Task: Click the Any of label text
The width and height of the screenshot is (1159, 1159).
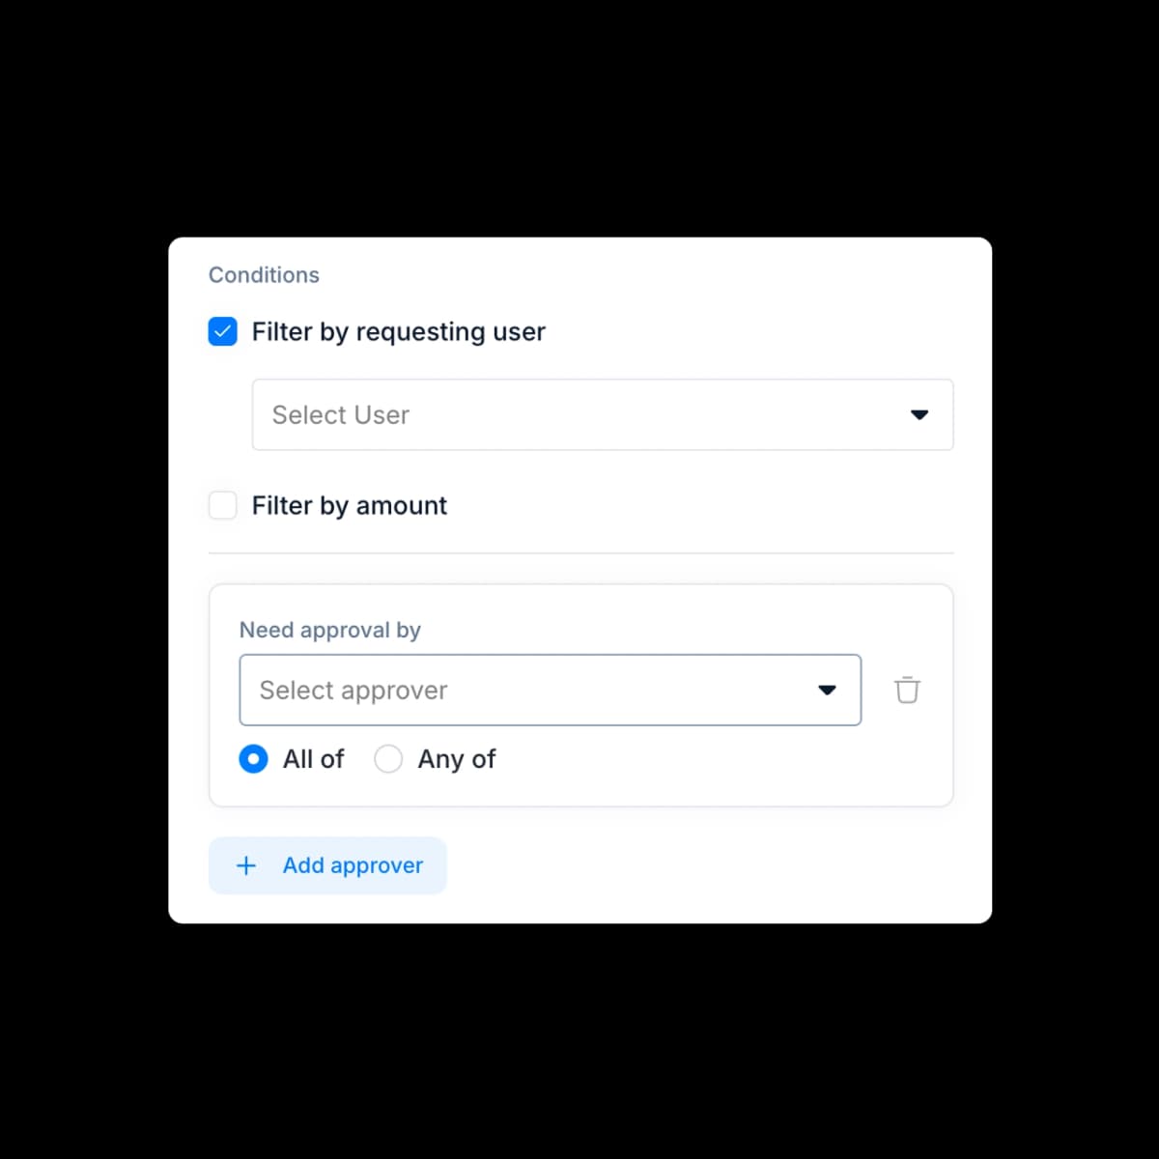Action: (x=456, y=759)
